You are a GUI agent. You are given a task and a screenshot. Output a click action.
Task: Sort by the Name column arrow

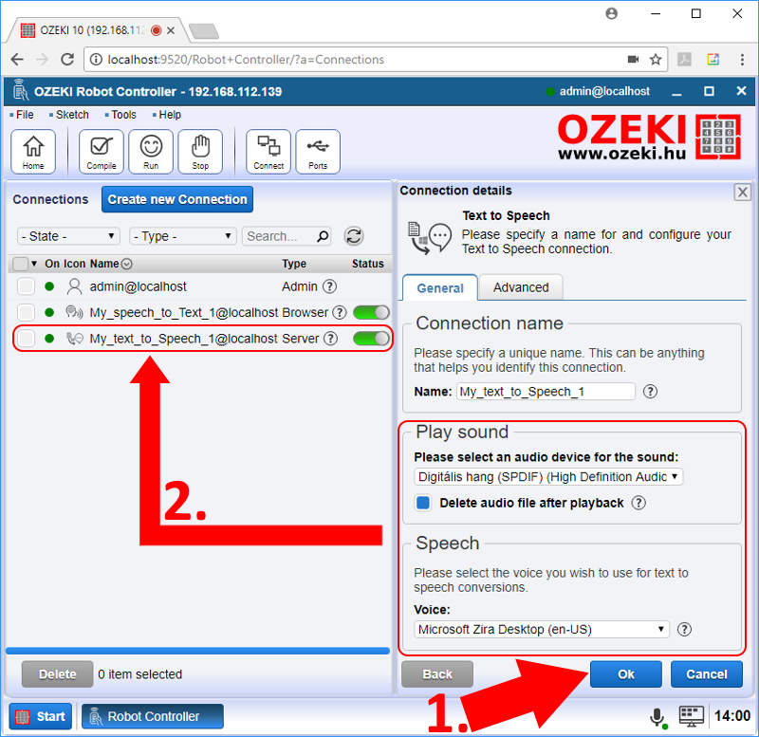(127, 264)
